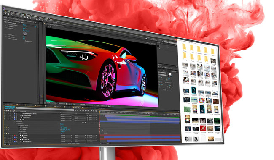Enable Motion Blur switch icon in timeline header
This screenshot has width=274, height=160.
click(88, 111)
